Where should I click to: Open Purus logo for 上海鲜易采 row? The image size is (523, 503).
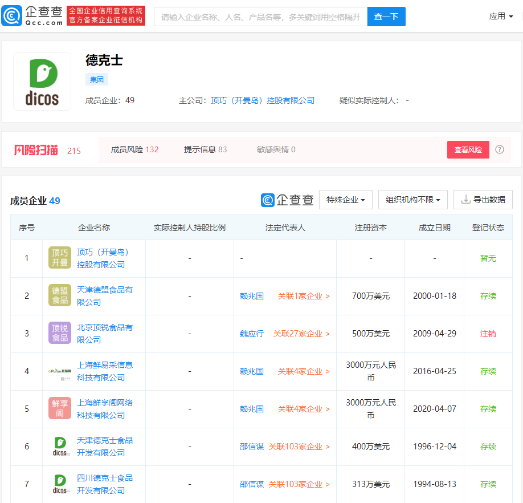point(60,371)
